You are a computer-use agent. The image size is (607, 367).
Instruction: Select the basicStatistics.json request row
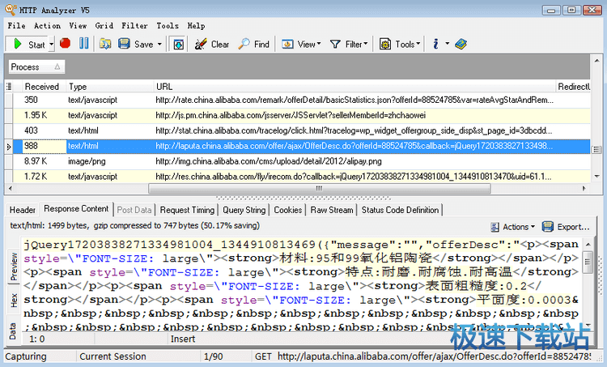click(x=302, y=100)
